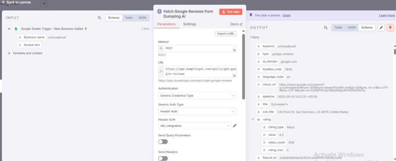396x161 pixels.
Task: Switch input view to JSON
Action: pyautogui.click(x=142, y=18)
